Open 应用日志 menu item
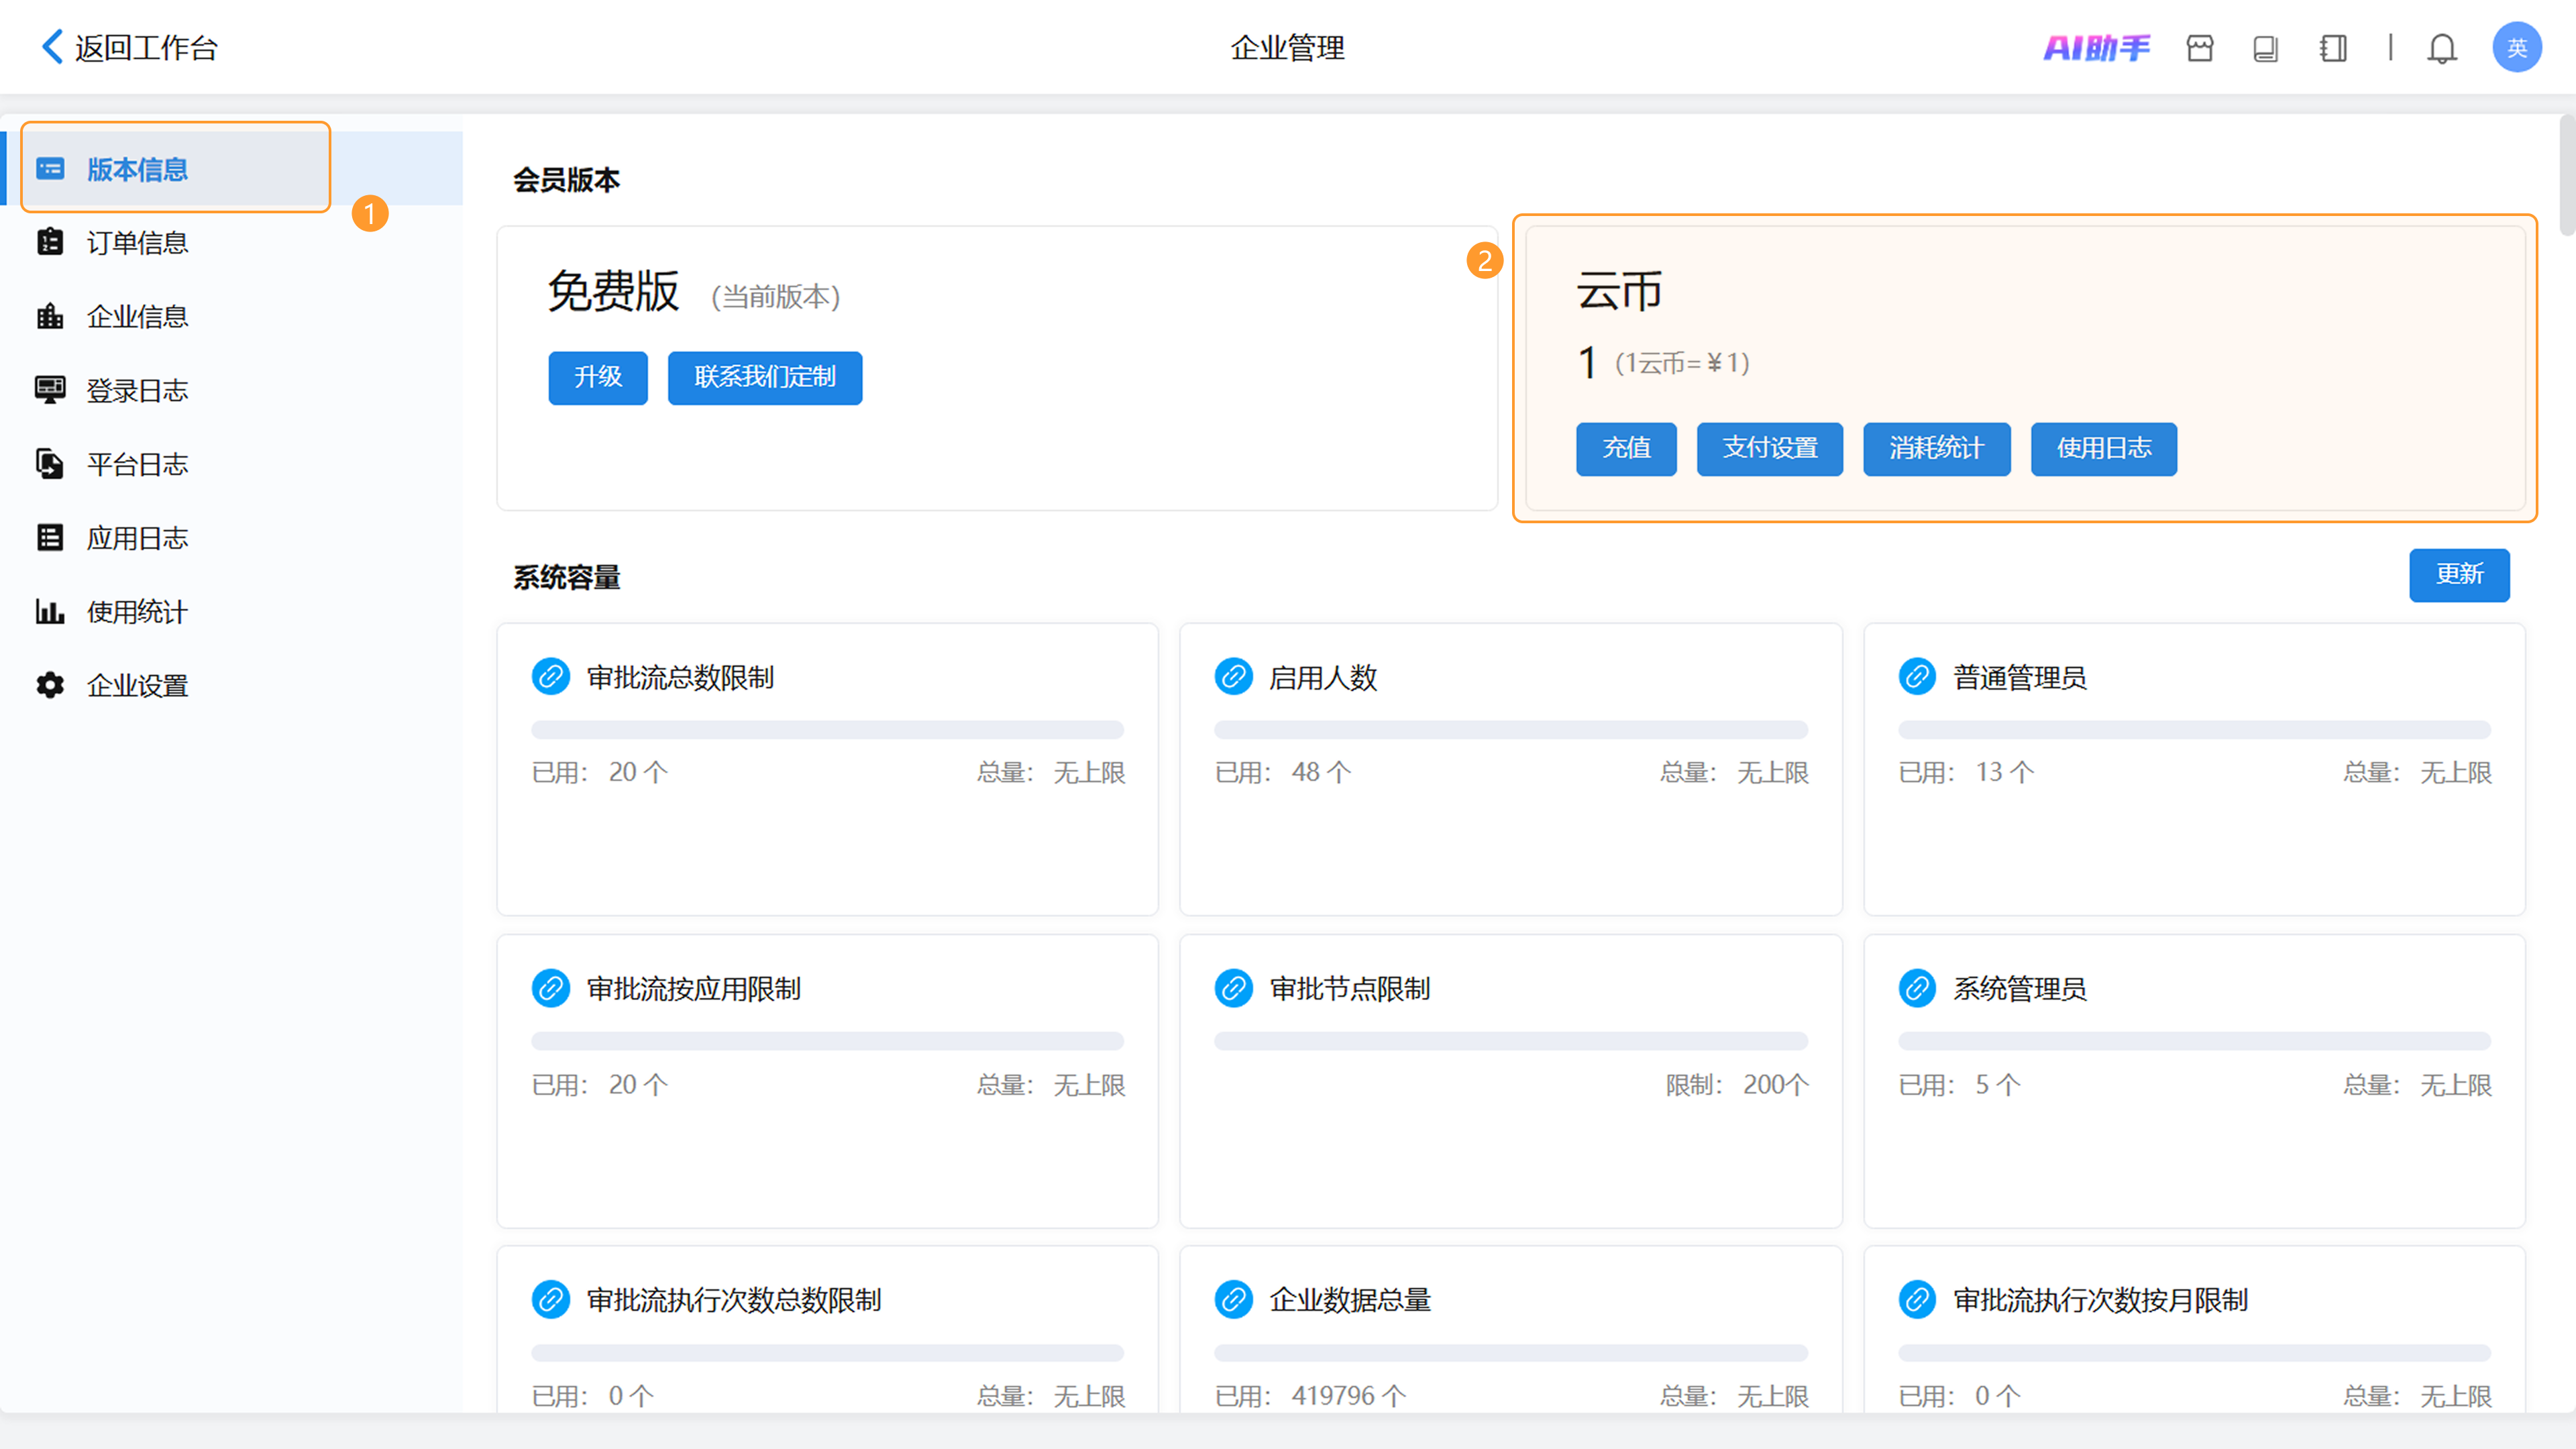2576x1449 pixels. (232, 538)
